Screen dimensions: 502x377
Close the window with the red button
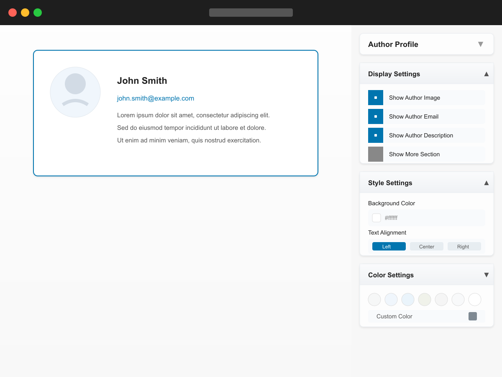[x=13, y=13]
